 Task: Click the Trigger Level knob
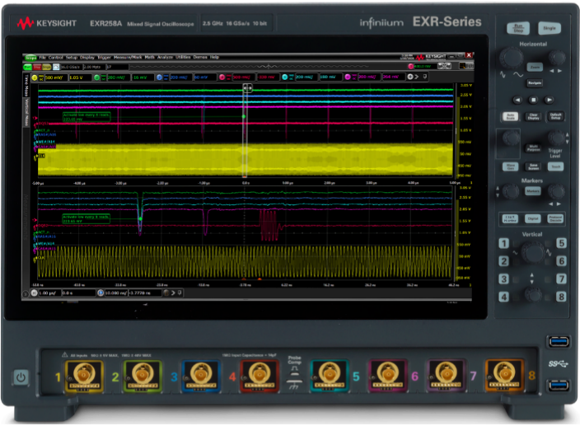click(x=556, y=138)
